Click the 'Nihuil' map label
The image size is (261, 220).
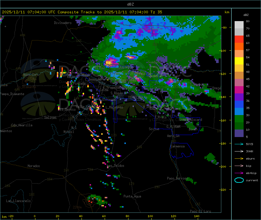coord(68,132)
